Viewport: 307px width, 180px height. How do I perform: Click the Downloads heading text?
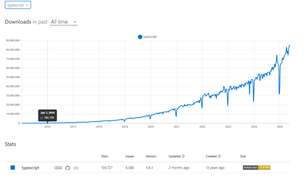click(18, 22)
